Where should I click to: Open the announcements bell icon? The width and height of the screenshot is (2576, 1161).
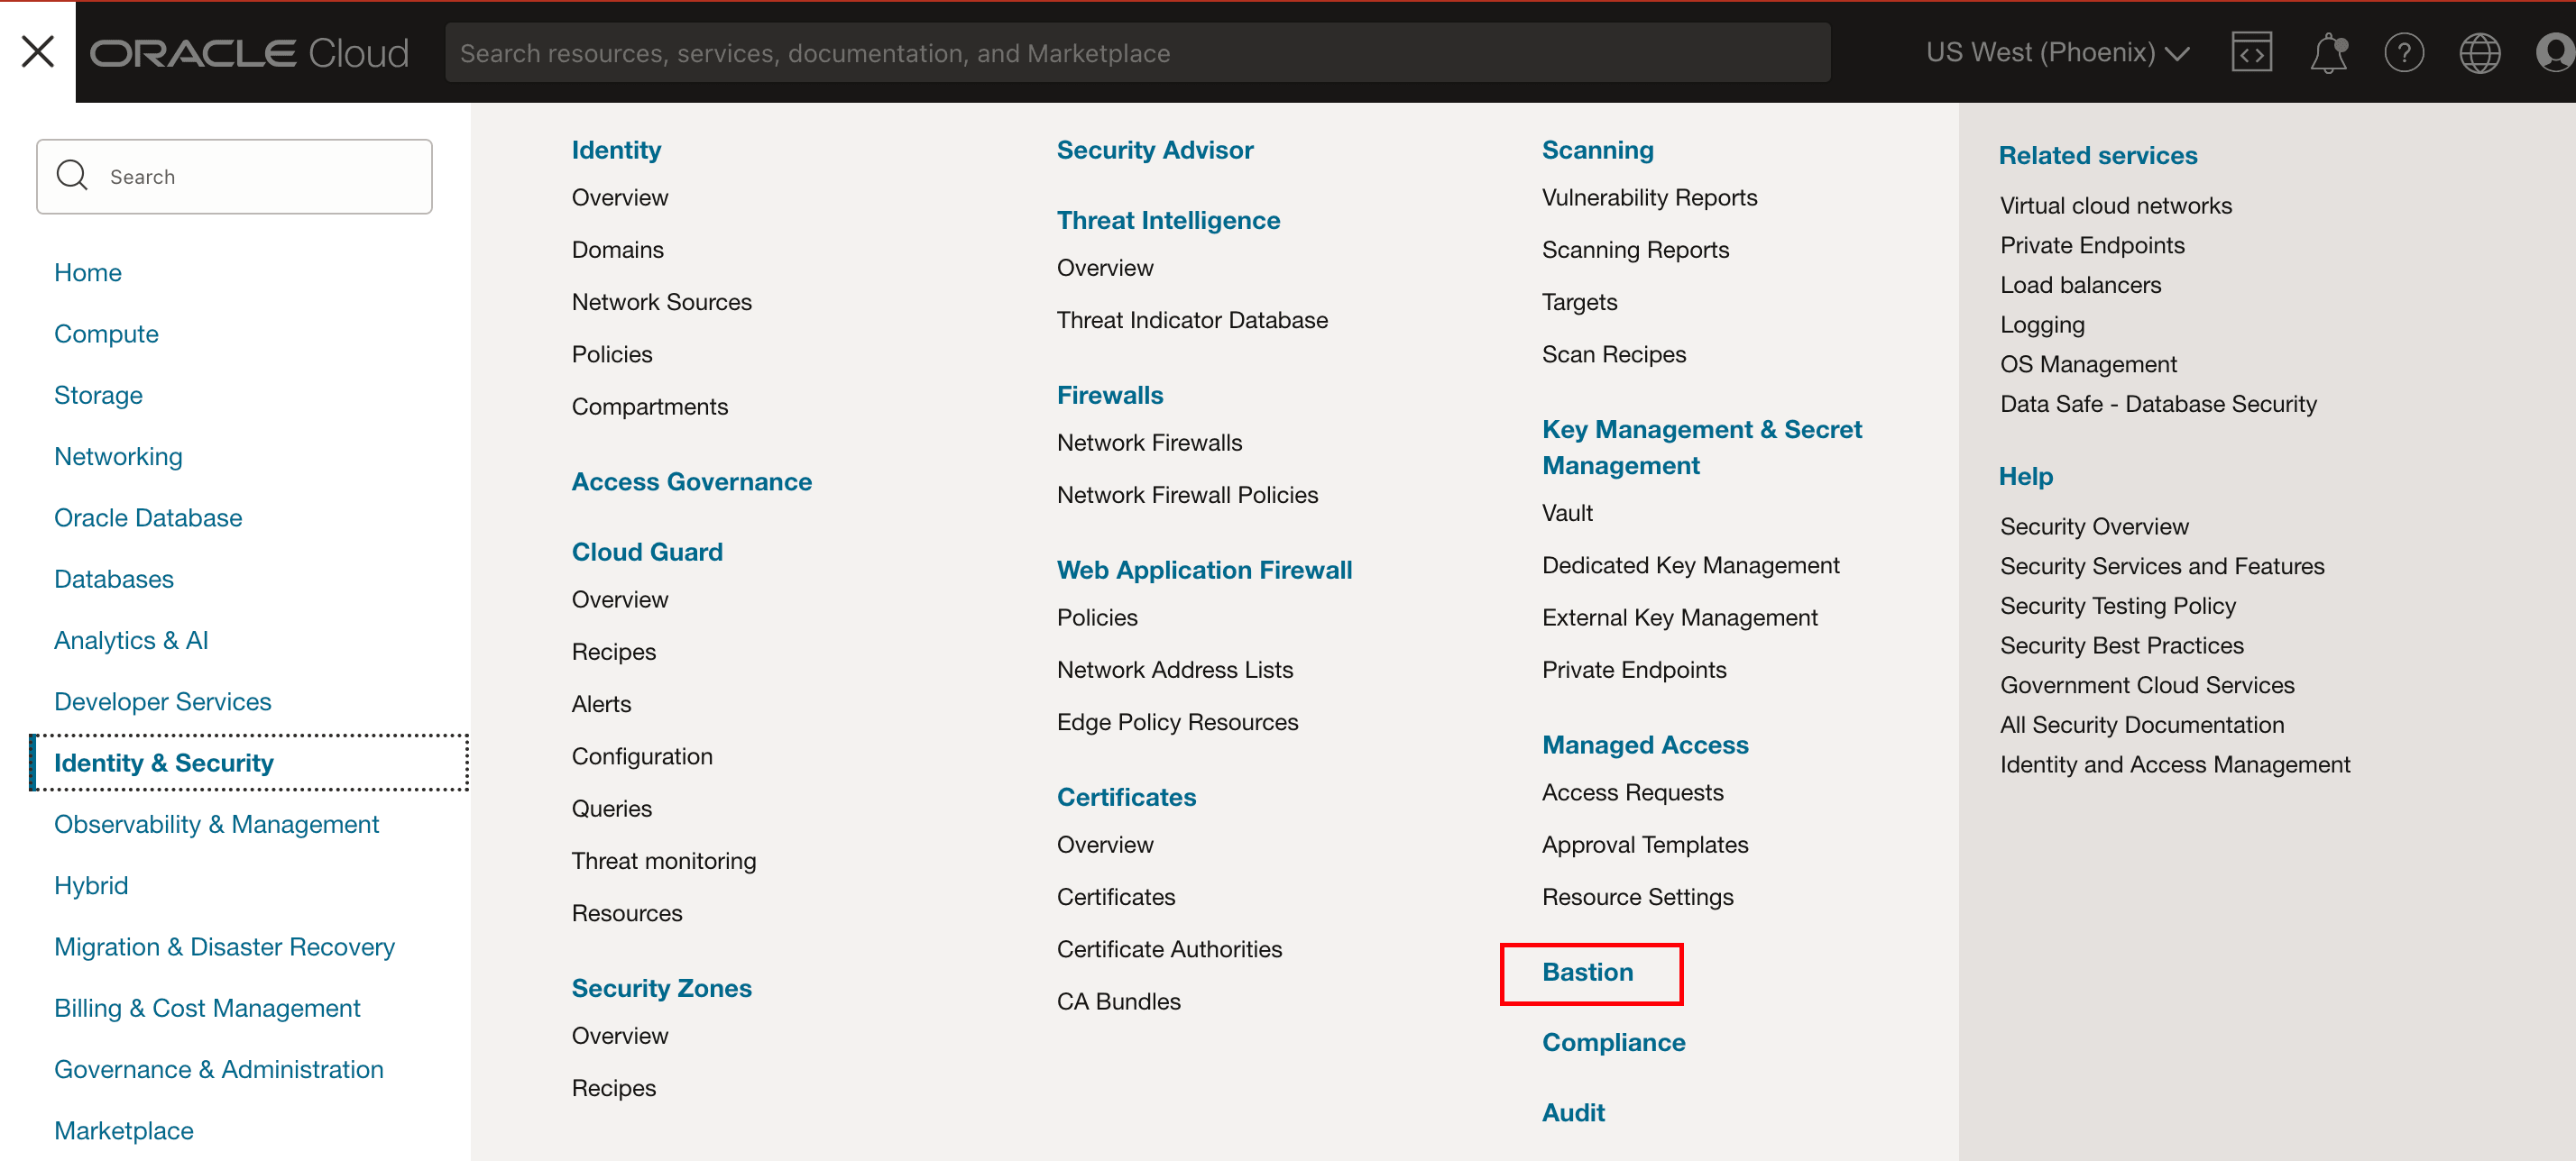2328,52
